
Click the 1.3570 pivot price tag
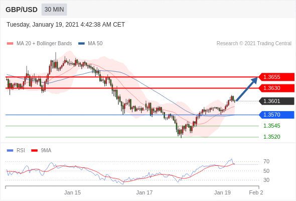coord(276,115)
